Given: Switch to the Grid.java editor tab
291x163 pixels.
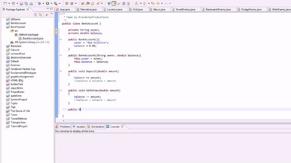Looking at the screenshot, I should 136,10.
